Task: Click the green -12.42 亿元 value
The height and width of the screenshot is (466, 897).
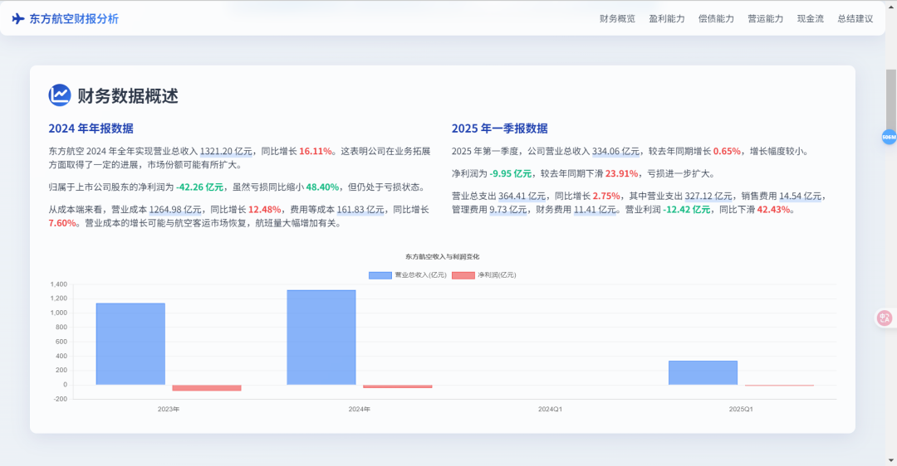Action: click(687, 210)
